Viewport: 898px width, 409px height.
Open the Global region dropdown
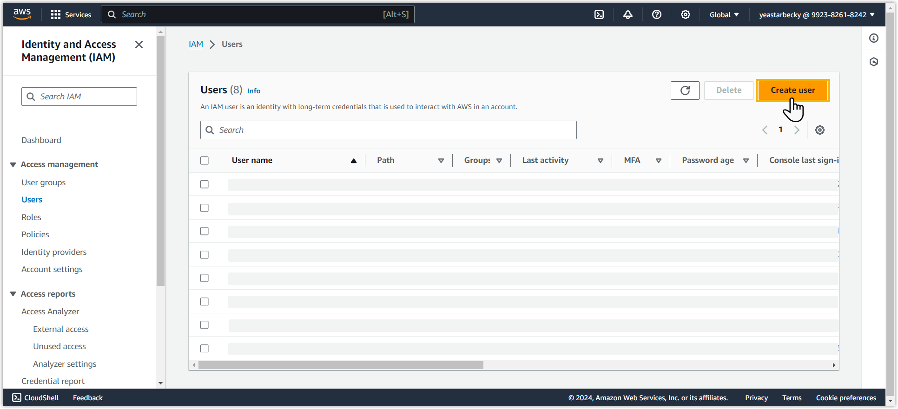click(724, 14)
